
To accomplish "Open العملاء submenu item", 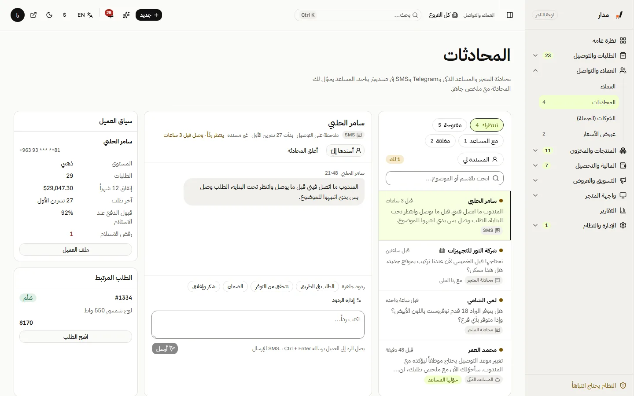I will pyautogui.click(x=579, y=86).
